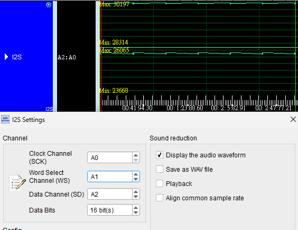Decrease Data Channel (SD) value
The width and height of the screenshot is (298, 230).
pyautogui.click(x=136, y=197)
